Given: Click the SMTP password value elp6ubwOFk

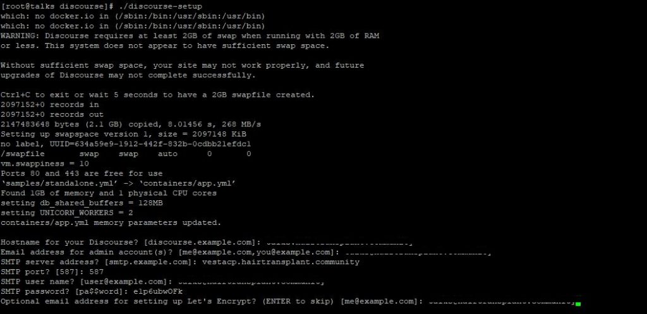Looking at the screenshot, I should click(x=158, y=292).
